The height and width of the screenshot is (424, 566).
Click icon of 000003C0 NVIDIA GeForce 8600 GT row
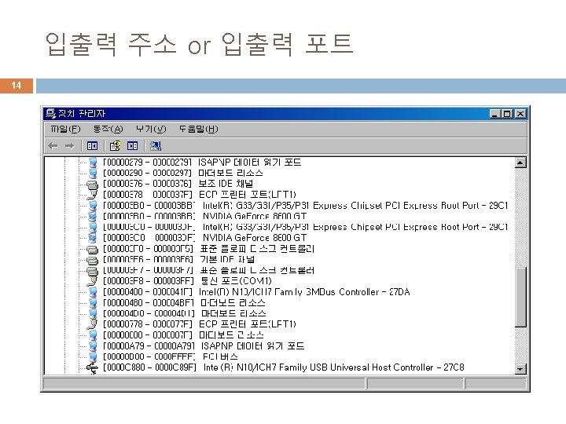coord(93,238)
